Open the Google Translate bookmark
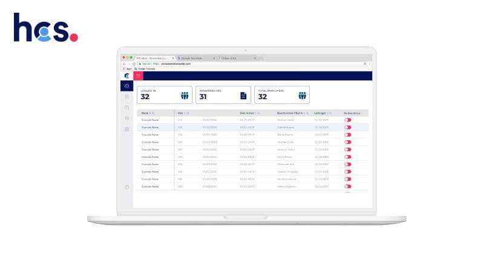500x260 pixels. click(x=145, y=69)
